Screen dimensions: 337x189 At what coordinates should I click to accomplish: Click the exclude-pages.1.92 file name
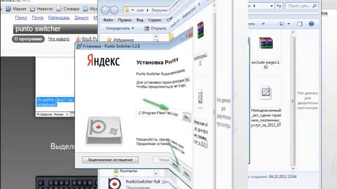point(266,65)
